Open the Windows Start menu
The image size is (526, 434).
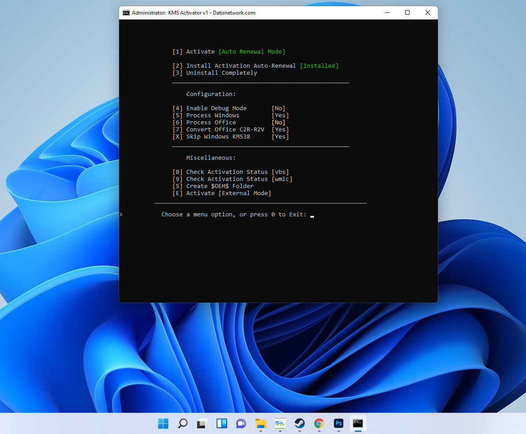[x=163, y=423]
